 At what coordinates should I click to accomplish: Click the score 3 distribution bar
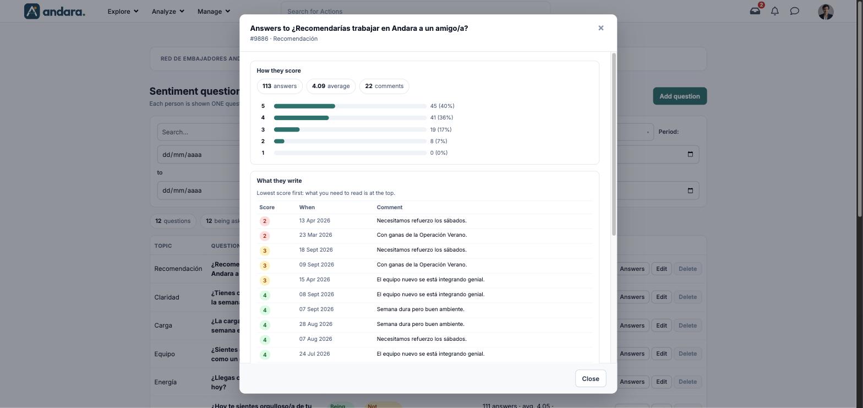point(350,130)
